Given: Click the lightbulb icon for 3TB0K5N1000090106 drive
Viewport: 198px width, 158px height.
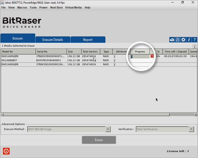Looking at the screenshot, I should pos(114,64).
